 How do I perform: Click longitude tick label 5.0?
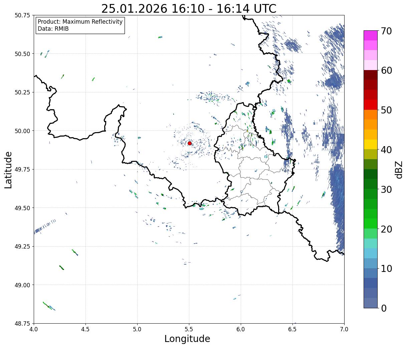point(137,329)
